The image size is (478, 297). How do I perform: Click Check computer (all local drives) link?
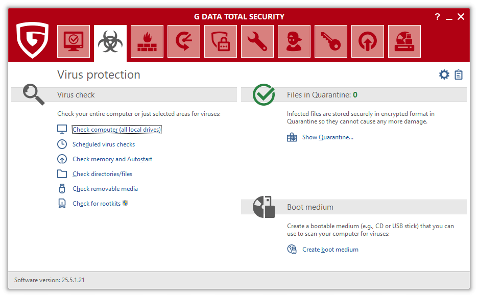click(117, 130)
